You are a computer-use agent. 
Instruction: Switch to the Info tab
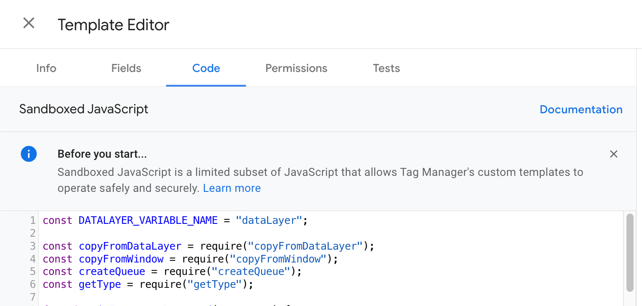click(x=46, y=68)
